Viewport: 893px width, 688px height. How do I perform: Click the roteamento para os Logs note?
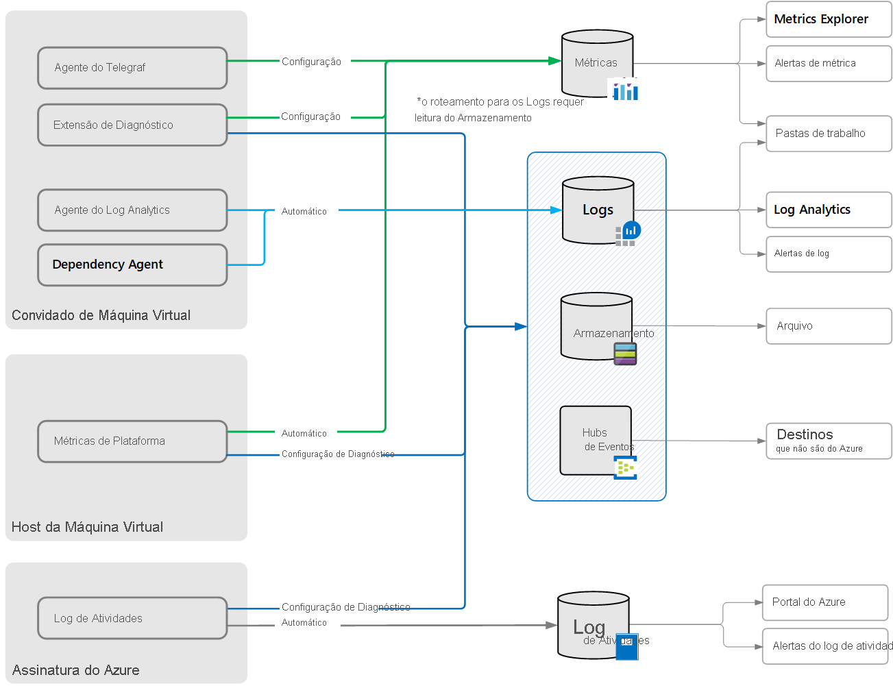(x=500, y=110)
